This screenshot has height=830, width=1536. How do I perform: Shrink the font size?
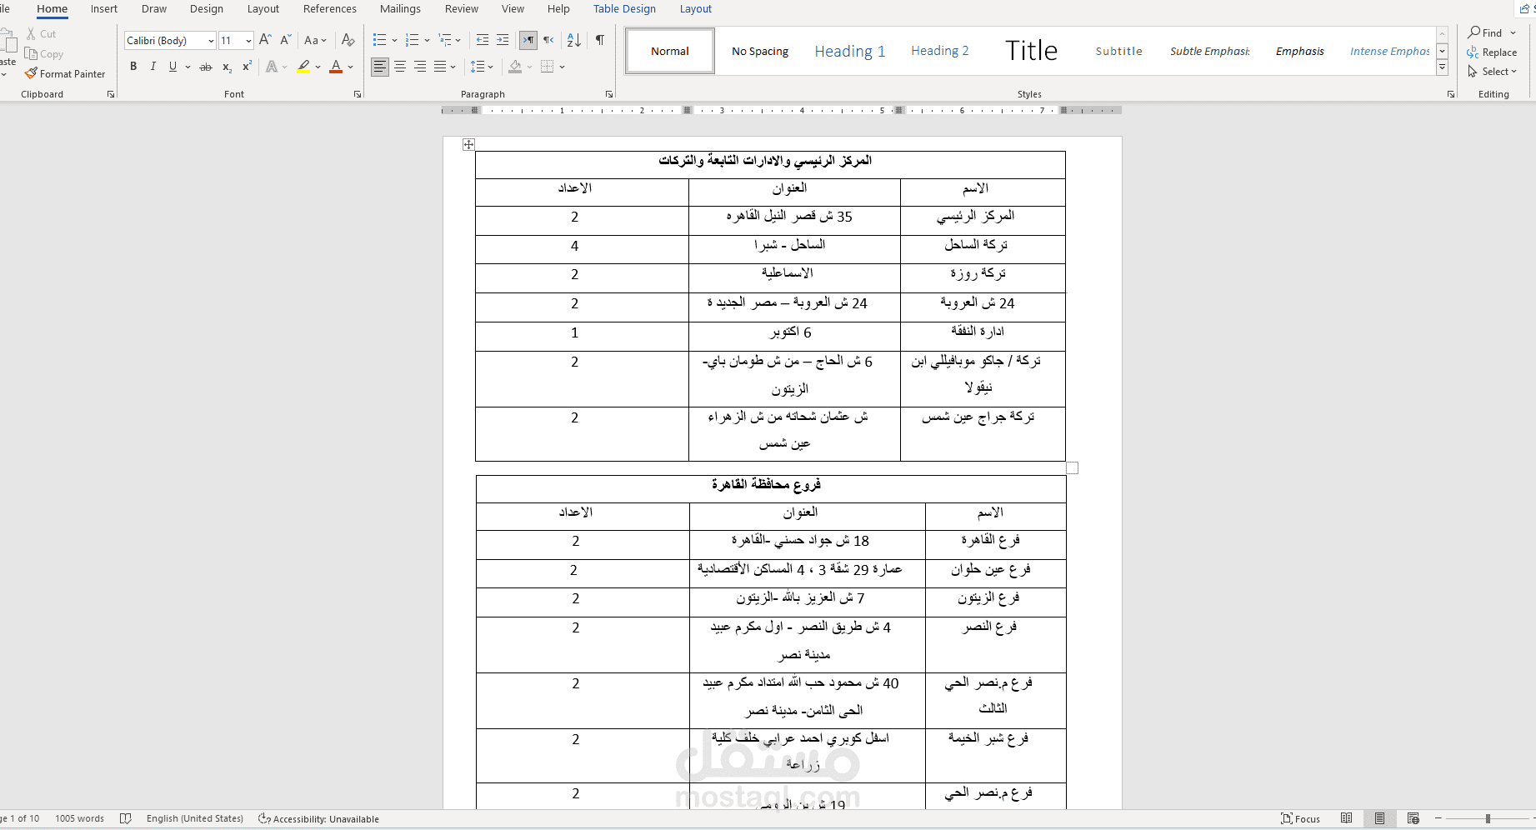285,40
